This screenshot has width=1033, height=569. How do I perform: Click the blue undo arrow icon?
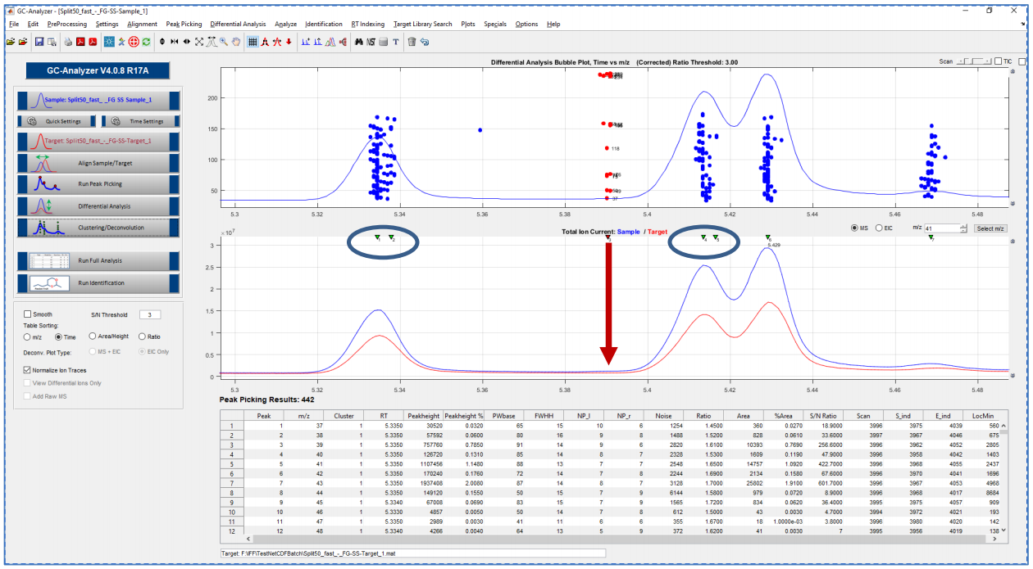425,41
